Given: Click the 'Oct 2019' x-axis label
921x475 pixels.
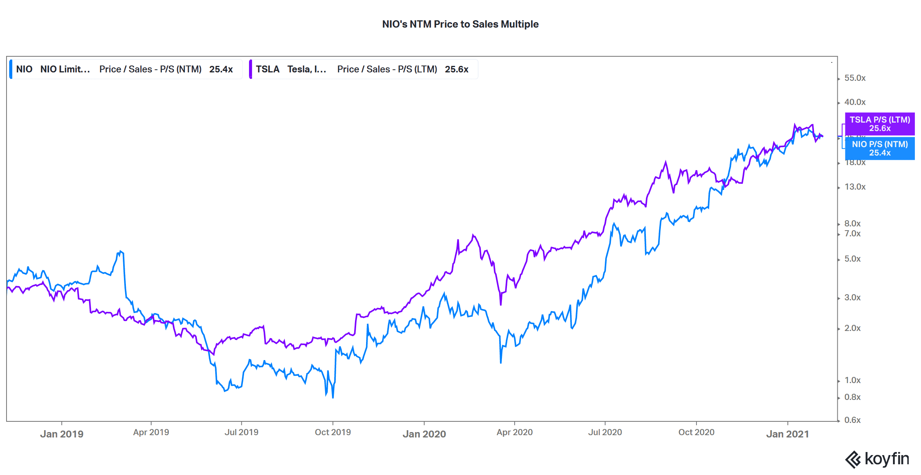Looking at the screenshot, I should [333, 432].
